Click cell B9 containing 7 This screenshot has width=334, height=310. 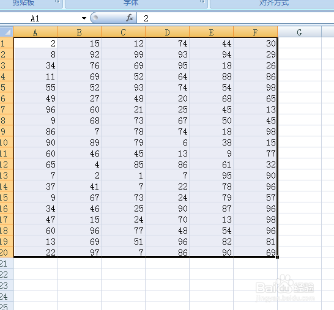pyautogui.click(x=80, y=131)
